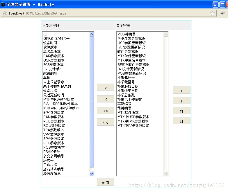This screenshot has height=191, width=228.
Task: Select USR参数版本 in left list
Action: coord(66,60)
